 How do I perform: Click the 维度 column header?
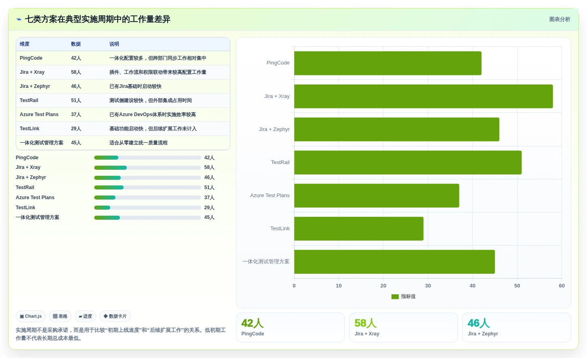click(25, 44)
